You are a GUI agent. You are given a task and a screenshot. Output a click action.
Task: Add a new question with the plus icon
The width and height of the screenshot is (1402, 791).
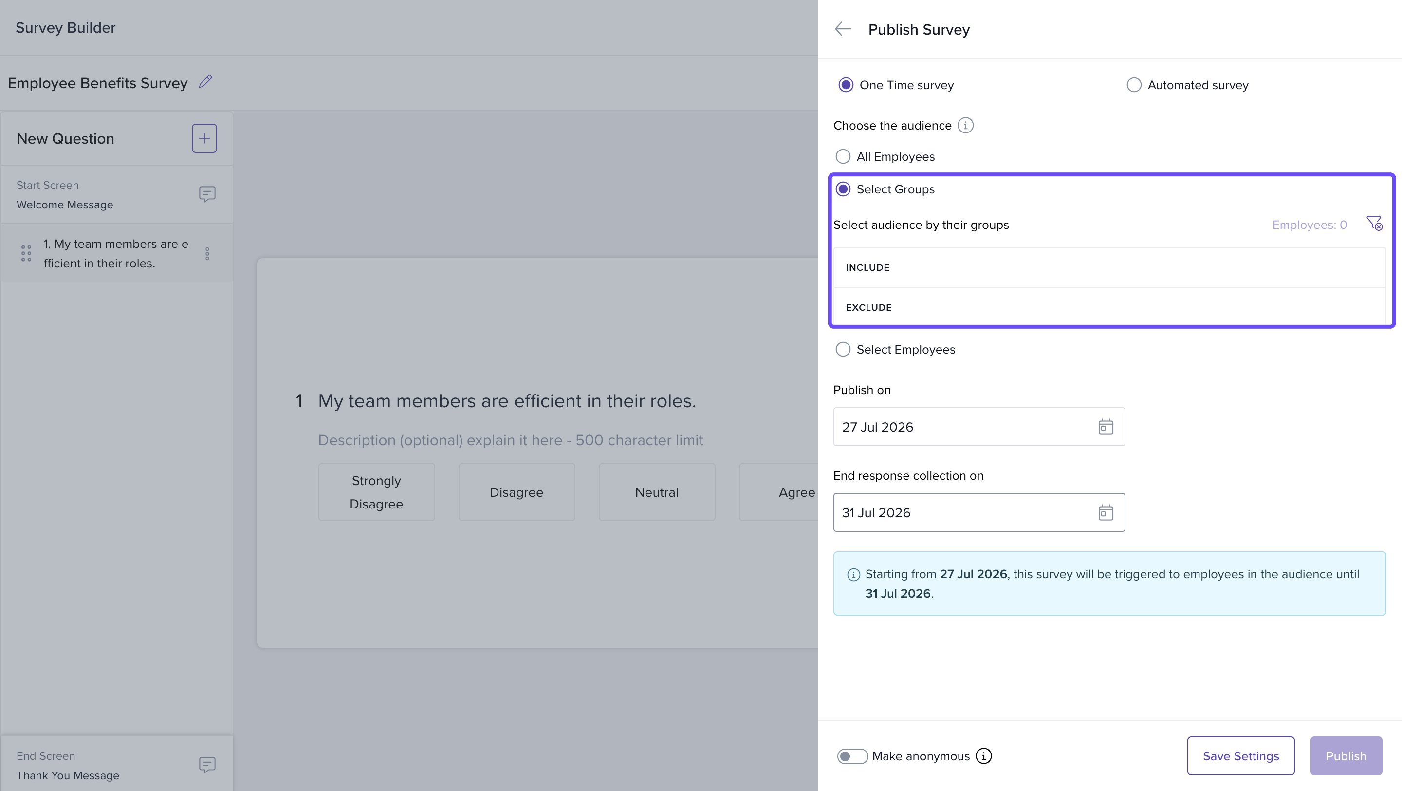(204, 138)
